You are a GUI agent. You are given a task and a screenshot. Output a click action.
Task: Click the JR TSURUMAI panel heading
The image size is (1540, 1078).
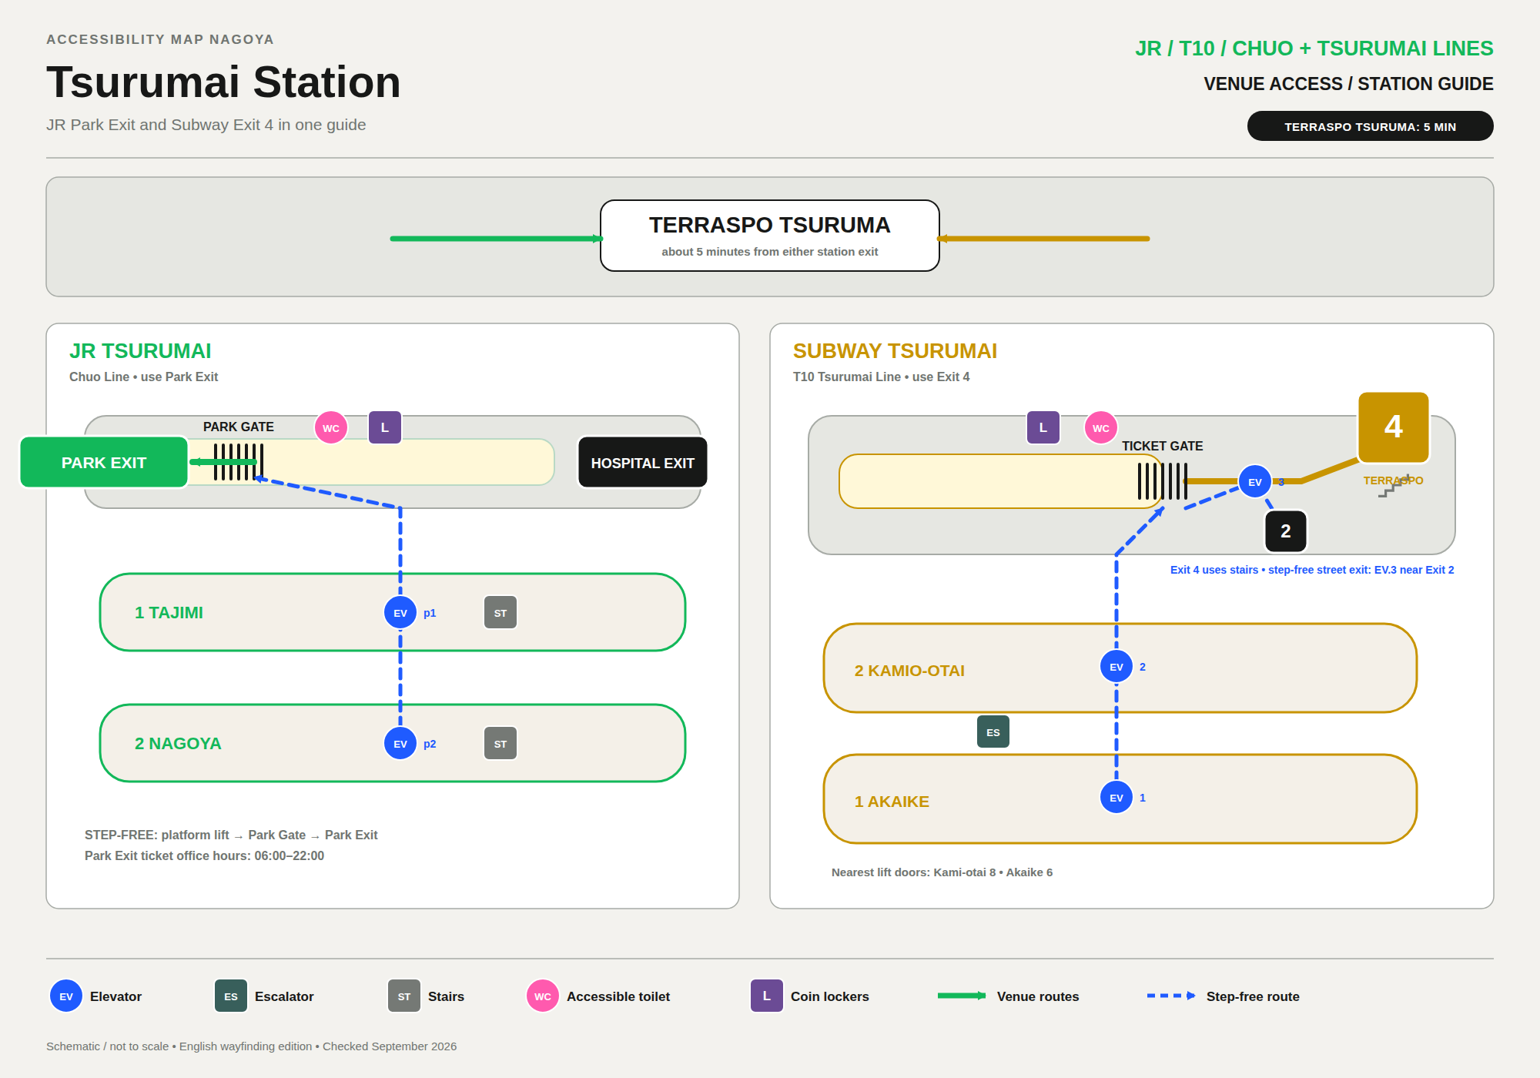pyautogui.click(x=140, y=351)
